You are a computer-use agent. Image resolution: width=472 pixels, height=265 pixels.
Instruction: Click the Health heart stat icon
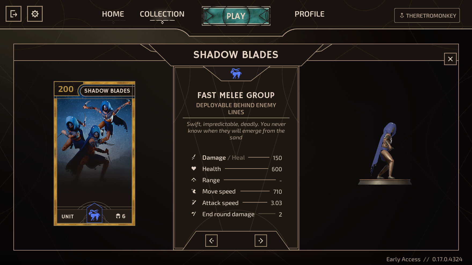pos(194,169)
